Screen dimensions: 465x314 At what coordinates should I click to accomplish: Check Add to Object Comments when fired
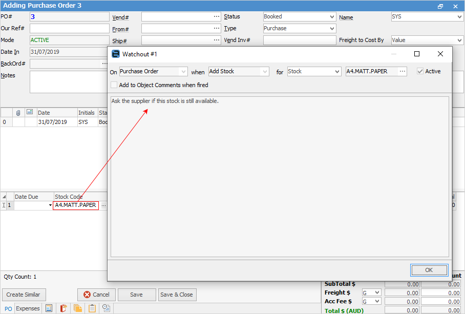(x=114, y=85)
